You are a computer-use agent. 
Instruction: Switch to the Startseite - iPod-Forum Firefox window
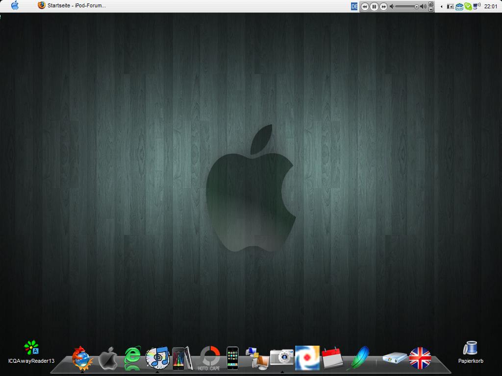tap(72, 5)
